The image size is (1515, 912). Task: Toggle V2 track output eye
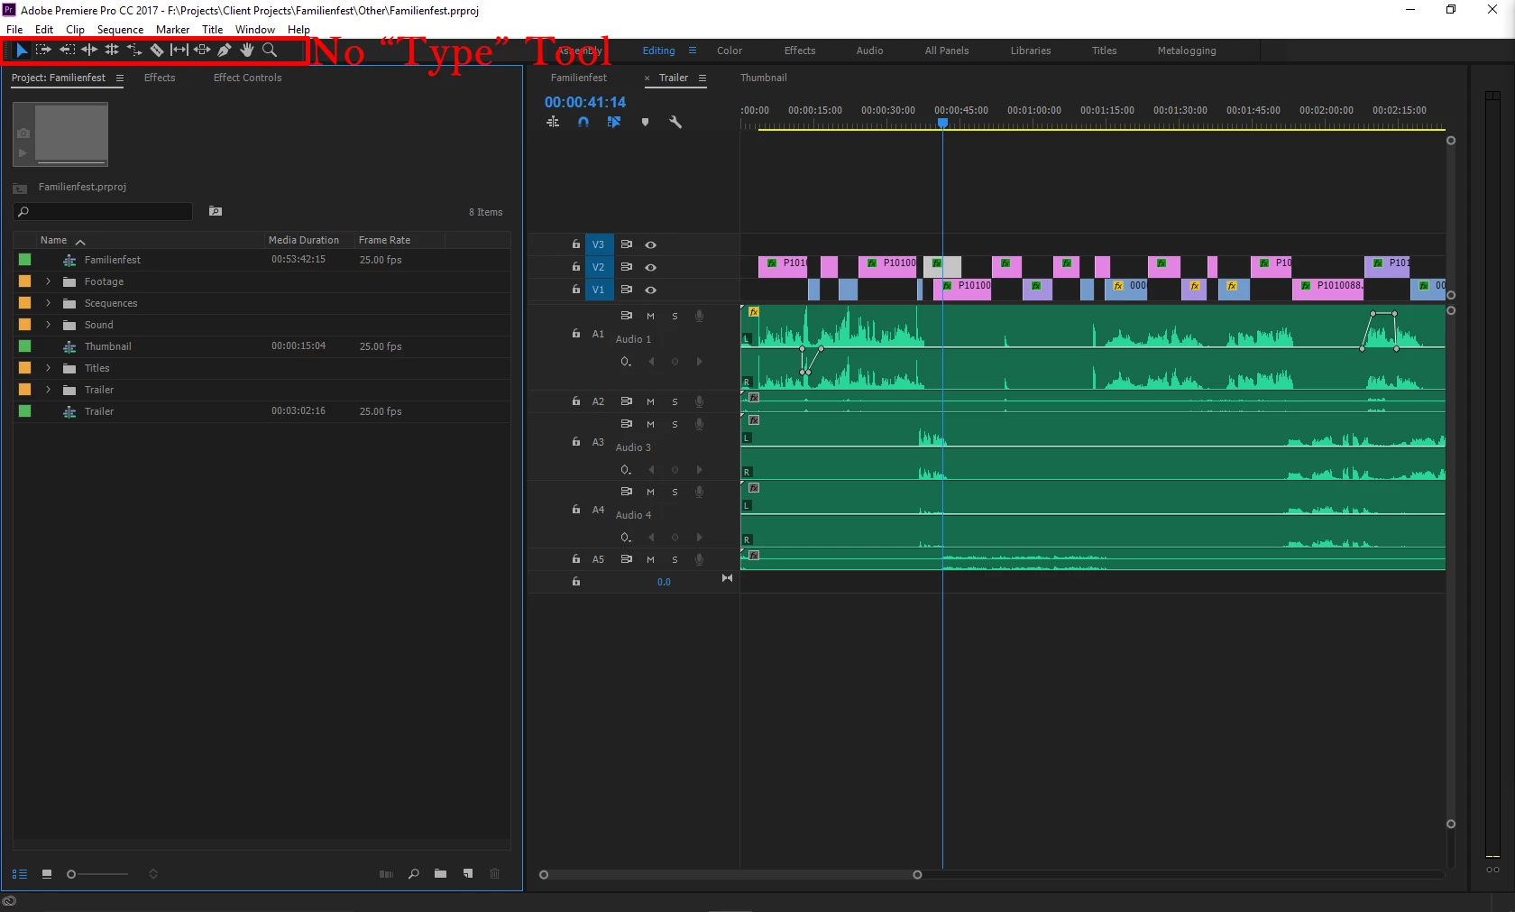point(650,267)
